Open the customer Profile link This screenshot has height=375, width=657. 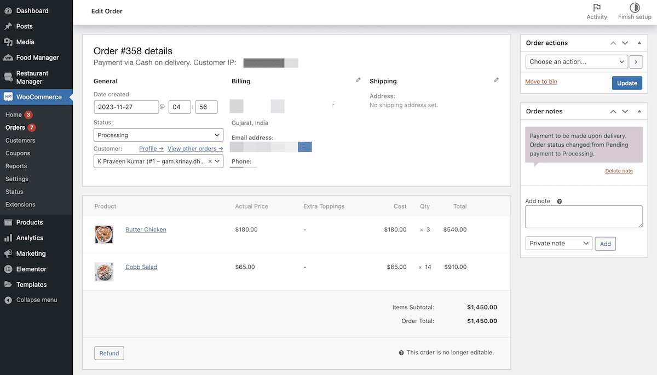[151, 148]
